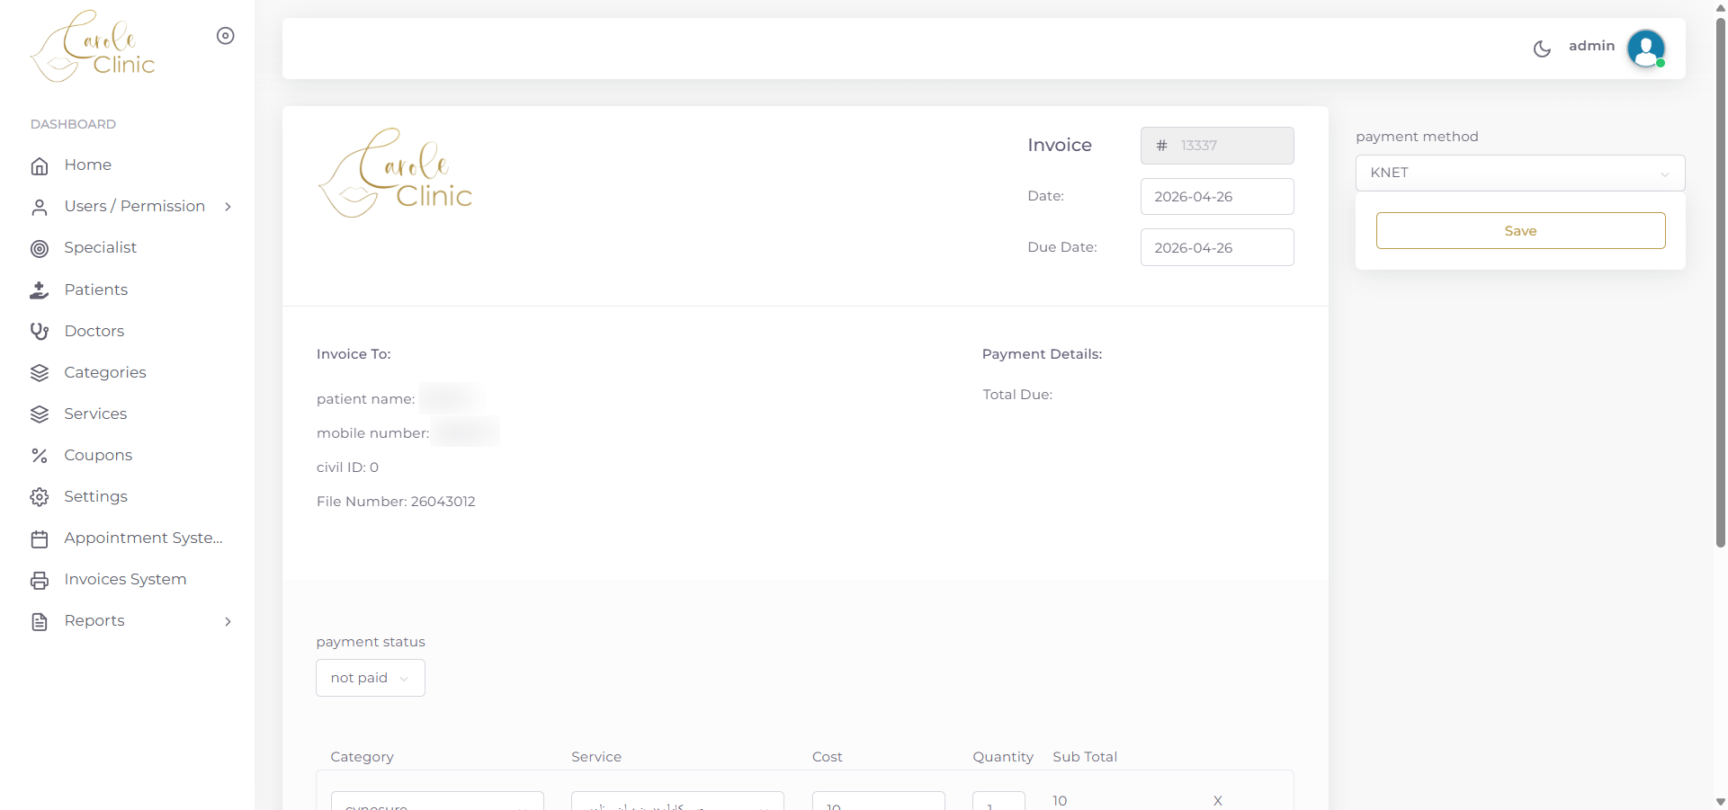
Task: Click the Home house icon in sidebar
Action: click(x=40, y=165)
